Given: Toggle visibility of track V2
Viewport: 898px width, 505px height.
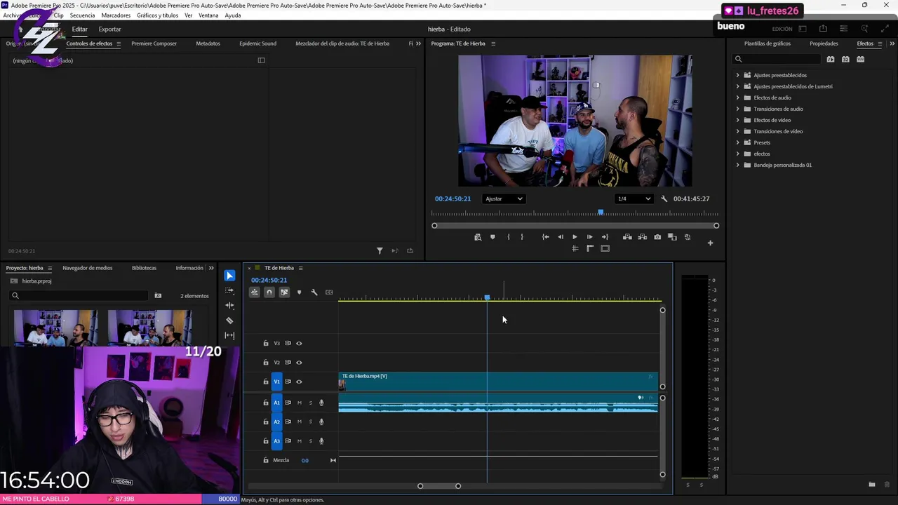Looking at the screenshot, I should pyautogui.click(x=299, y=363).
